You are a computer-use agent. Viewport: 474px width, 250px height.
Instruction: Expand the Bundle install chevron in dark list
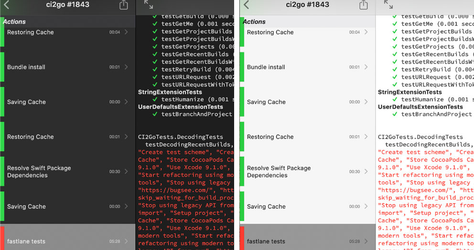point(126,67)
